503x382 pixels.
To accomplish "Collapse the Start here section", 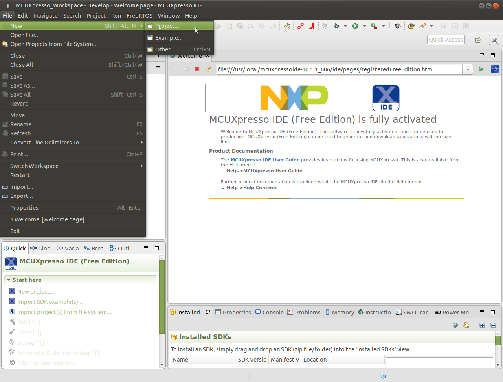I will click(x=9, y=280).
